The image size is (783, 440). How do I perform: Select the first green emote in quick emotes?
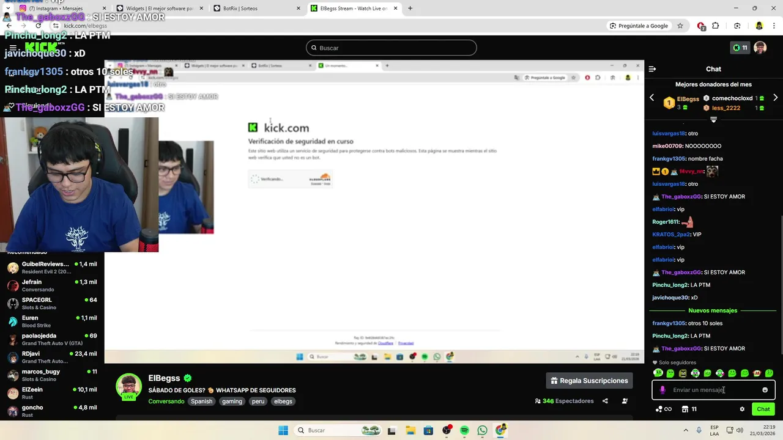[658, 373]
